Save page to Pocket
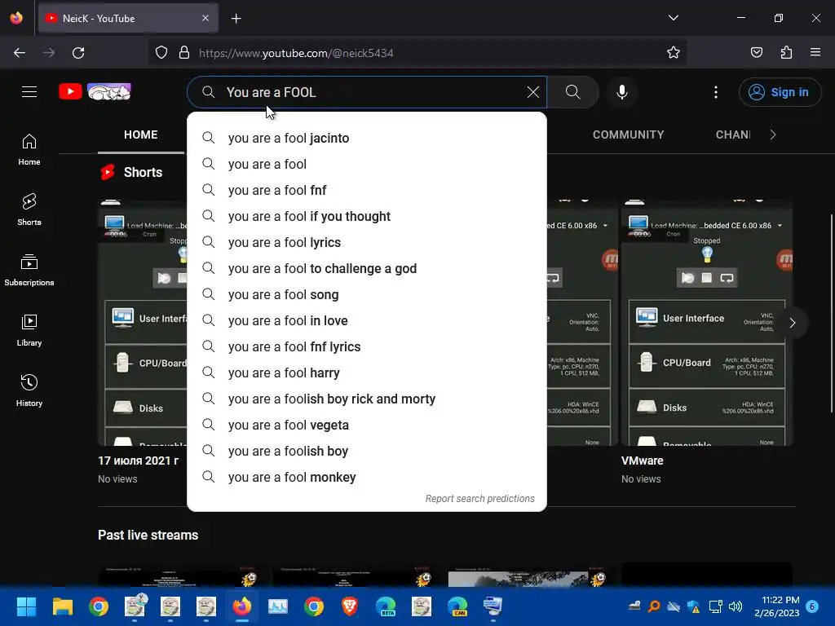835x626 pixels. click(756, 53)
